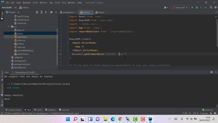The height and width of the screenshot is (123, 218).
Task: Open the VCS menu
Action: pyautogui.click(x=64, y=2)
